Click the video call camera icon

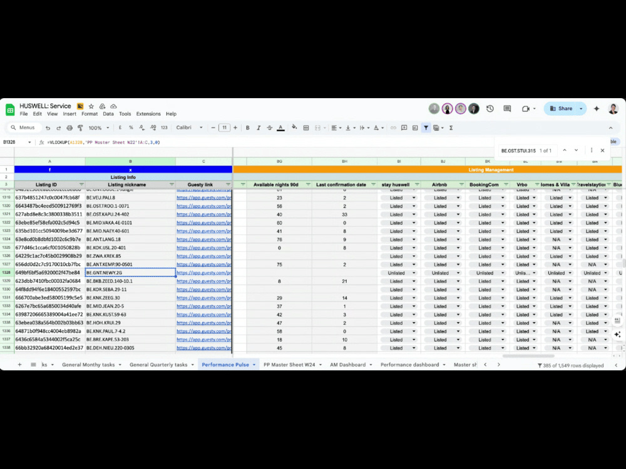(526, 108)
